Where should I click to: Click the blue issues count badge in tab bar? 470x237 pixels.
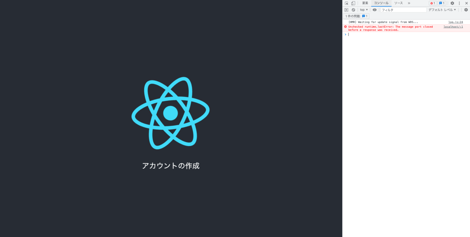tap(442, 3)
